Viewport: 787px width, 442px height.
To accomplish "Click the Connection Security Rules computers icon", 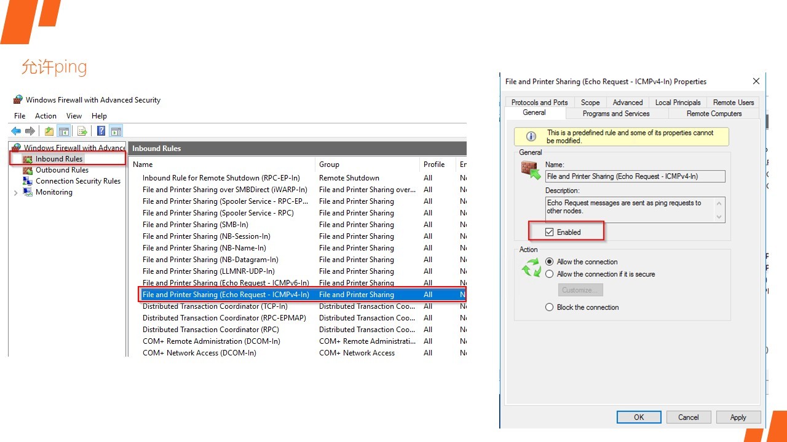I will [27, 181].
